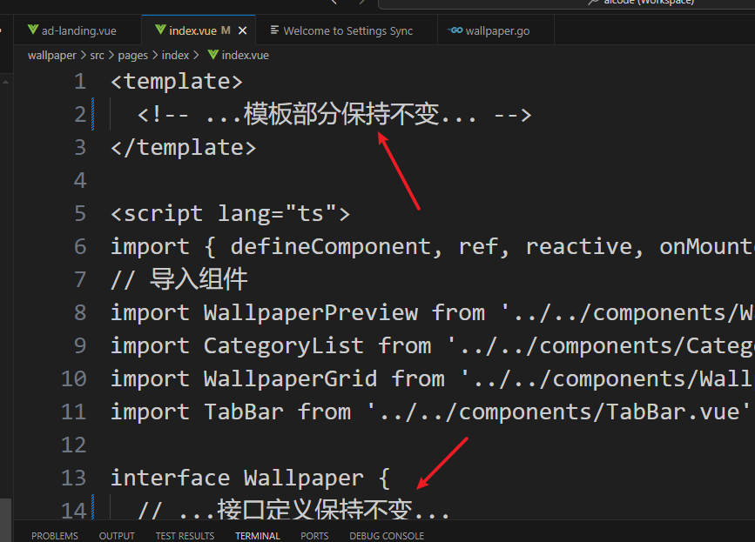
Task: Click the Vue file icon in the breadcrumb
Action: pyautogui.click(x=212, y=55)
